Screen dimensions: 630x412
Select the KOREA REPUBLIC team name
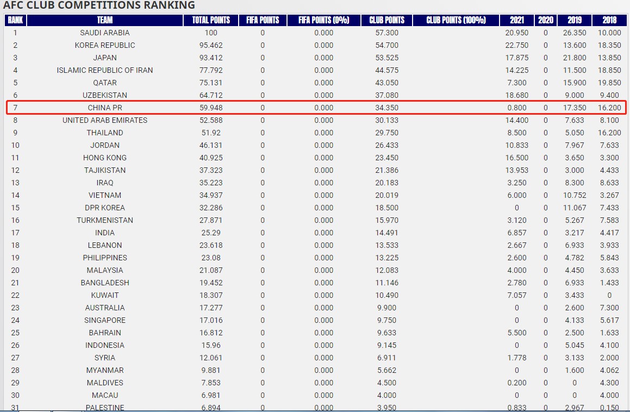pyautogui.click(x=105, y=45)
